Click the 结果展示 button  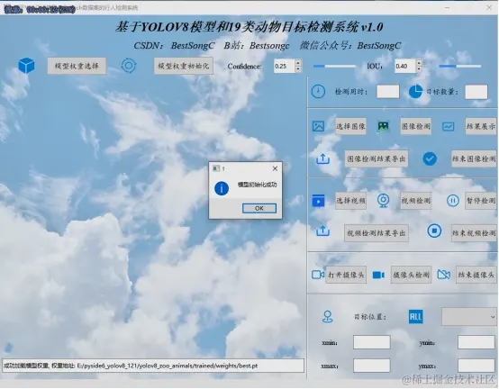coord(481,126)
